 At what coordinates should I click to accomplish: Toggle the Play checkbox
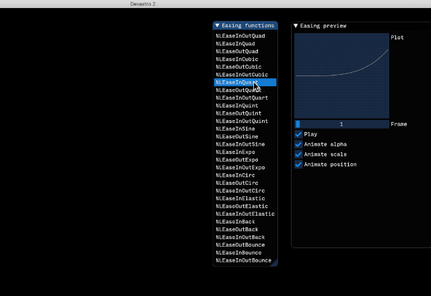pyautogui.click(x=298, y=134)
